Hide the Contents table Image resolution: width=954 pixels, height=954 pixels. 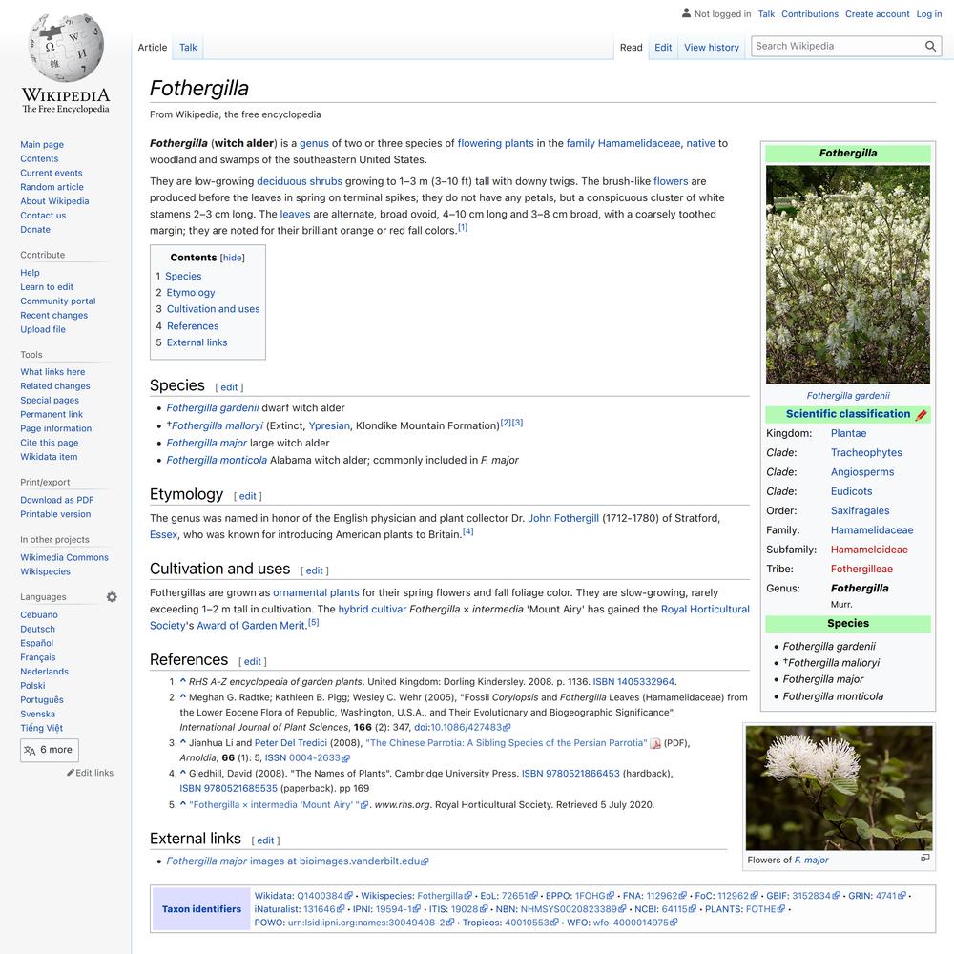tap(233, 258)
